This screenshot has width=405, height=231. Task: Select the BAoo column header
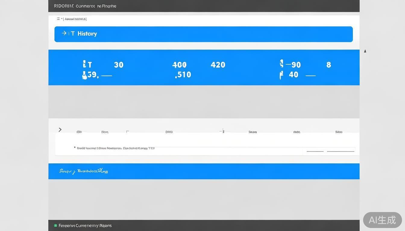click(x=339, y=132)
